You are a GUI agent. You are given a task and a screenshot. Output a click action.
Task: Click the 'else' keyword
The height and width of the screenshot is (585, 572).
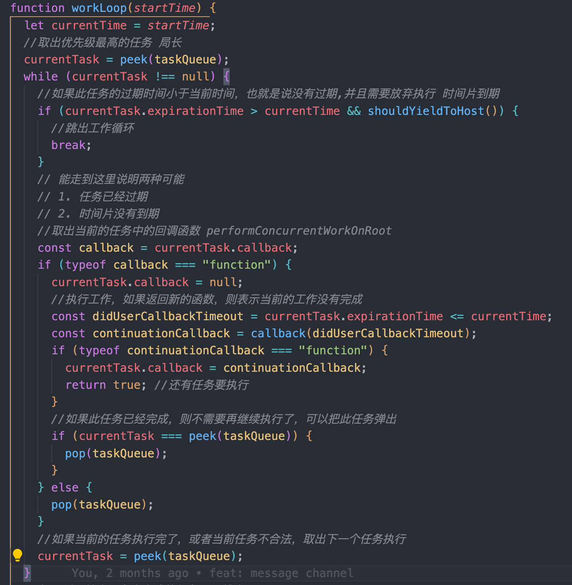click(65, 487)
